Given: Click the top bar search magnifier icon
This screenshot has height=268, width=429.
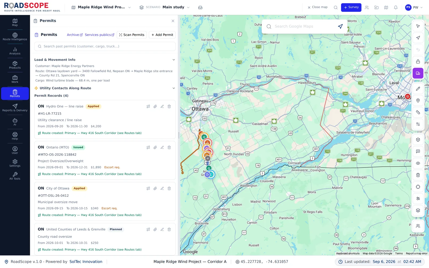Looking at the screenshot, I should point(336,8).
